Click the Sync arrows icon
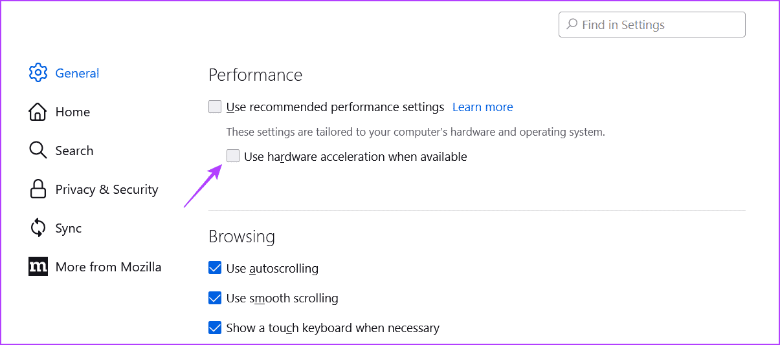 tap(38, 228)
